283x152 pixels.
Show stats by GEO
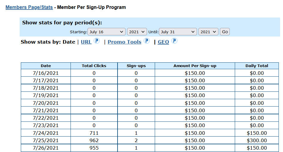click(163, 42)
